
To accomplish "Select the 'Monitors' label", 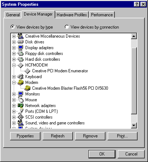I will tap(32, 94).
